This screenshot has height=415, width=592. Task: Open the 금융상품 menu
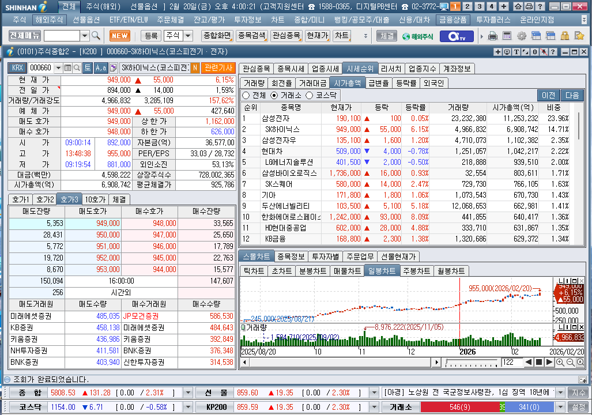coord(453,20)
